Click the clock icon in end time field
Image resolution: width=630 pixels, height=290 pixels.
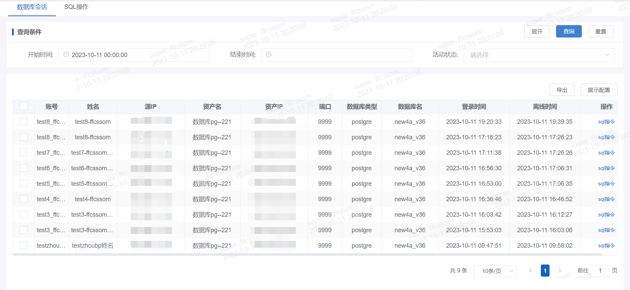(x=269, y=55)
